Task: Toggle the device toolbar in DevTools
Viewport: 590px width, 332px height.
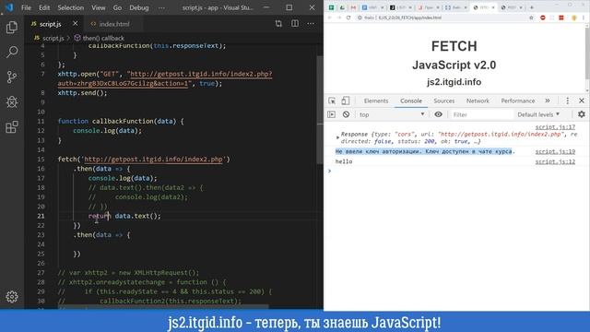Action: [345, 101]
